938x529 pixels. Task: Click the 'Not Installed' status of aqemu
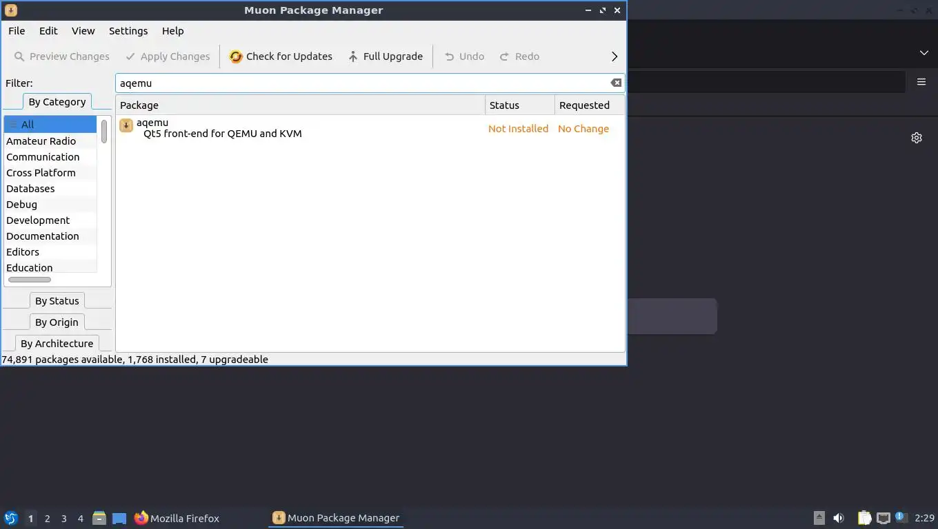pos(518,129)
